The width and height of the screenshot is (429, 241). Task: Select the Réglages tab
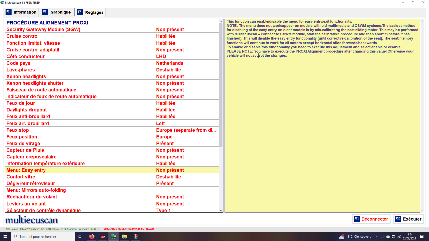pyautogui.click(x=90, y=12)
